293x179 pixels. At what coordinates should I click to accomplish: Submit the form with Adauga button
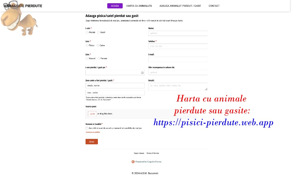(x=92, y=142)
